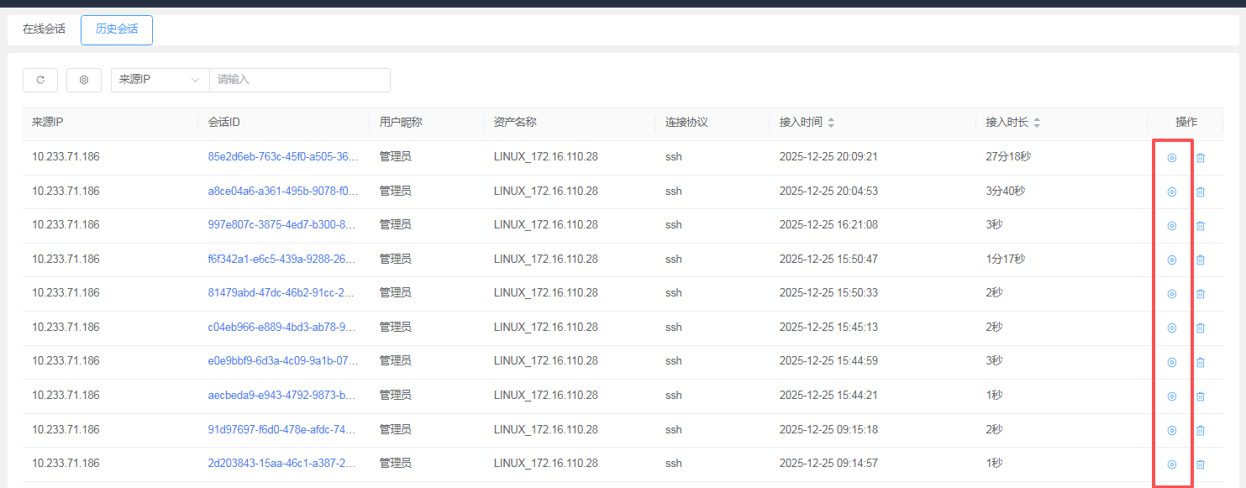
Task: Select time cell 2025-12-25 09:15:18
Action: tap(828, 429)
